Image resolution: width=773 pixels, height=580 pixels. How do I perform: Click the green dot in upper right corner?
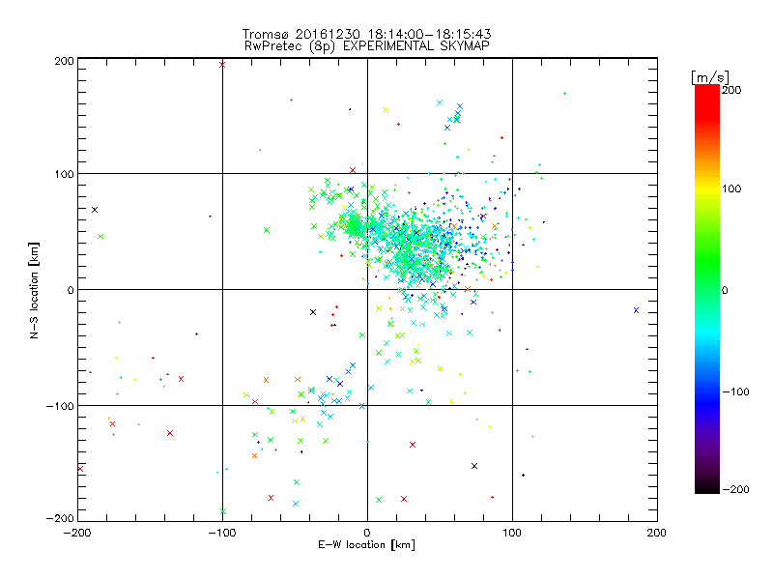(564, 93)
